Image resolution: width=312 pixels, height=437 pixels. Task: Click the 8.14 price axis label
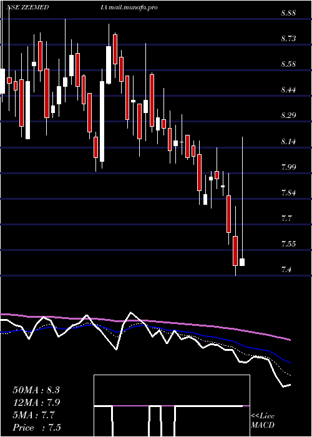288,142
